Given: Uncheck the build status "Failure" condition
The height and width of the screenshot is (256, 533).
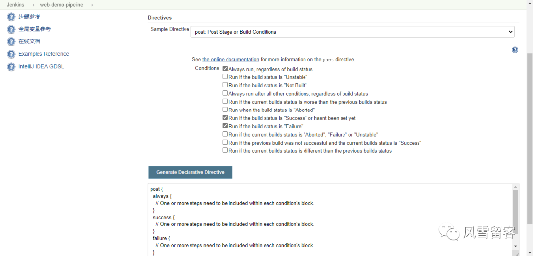Looking at the screenshot, I should [x=225, y=126].
